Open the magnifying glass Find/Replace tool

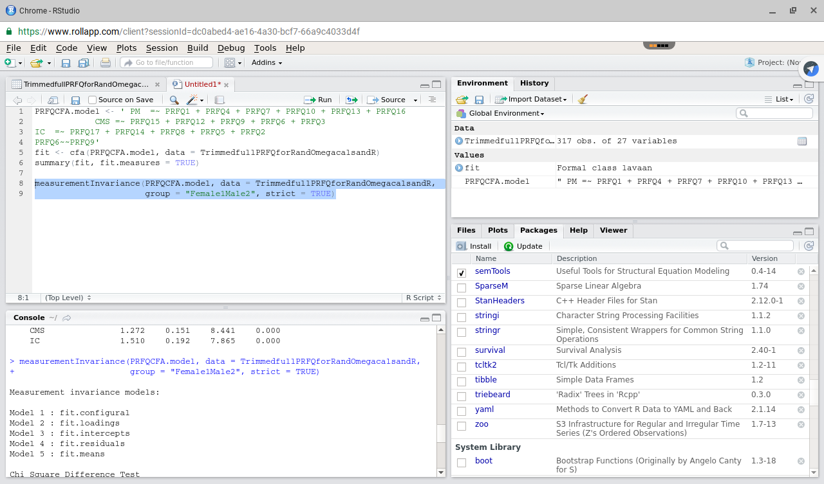tap(174, 100)
